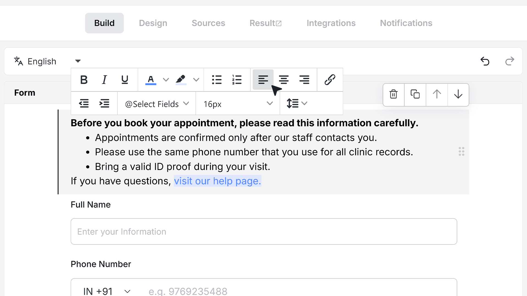The image size is (527, 296).
Task: Switch to the Design tab
Action: [x=153, y=23]
